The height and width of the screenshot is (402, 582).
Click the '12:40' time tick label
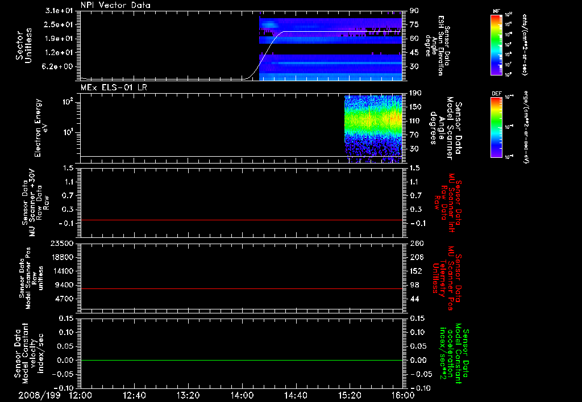point(134,396)
